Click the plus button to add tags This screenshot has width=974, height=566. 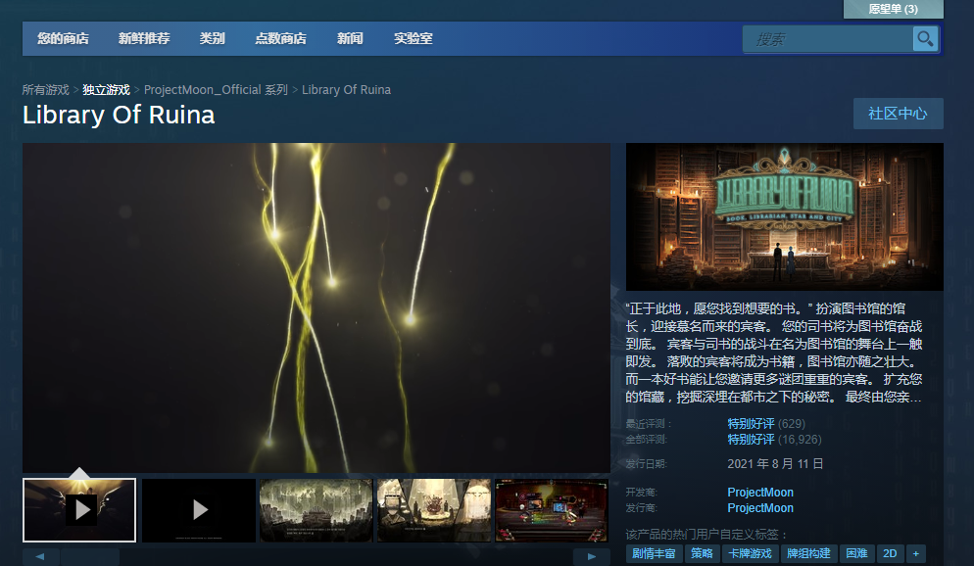(916, 553)
